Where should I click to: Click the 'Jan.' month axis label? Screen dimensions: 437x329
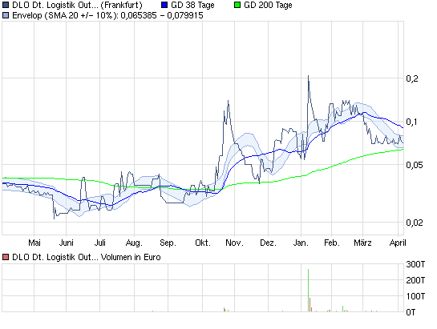click(301, 243)
